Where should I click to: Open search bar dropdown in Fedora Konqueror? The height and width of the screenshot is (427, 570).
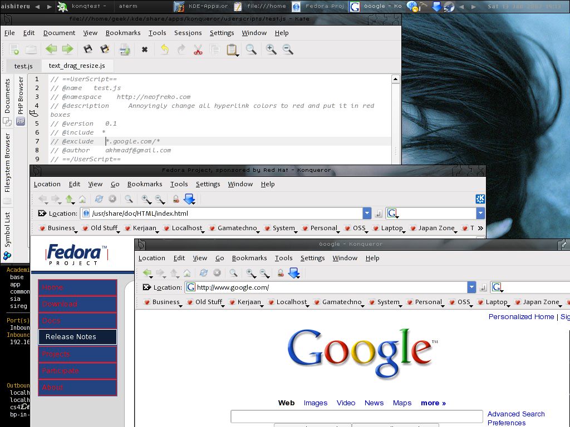pyautogui.click(x=480, y=213)
